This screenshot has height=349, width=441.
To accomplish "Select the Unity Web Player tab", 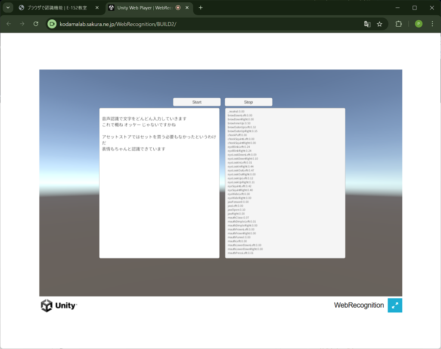I will pos(142,8).
